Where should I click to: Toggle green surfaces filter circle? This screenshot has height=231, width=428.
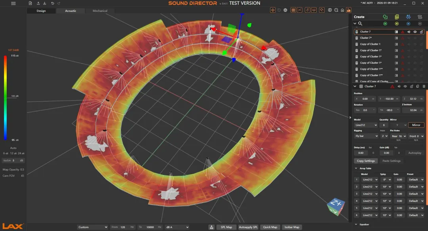[385, 24]
